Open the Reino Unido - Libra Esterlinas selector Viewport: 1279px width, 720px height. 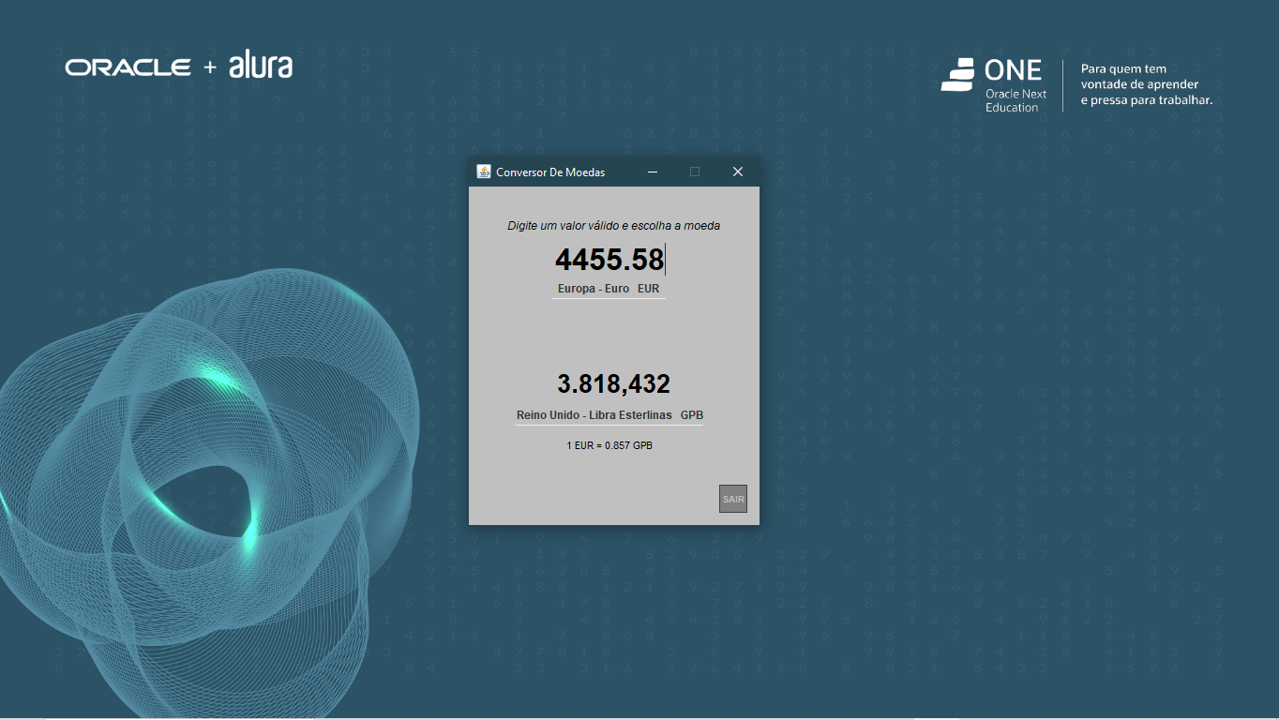pos(593,414)
